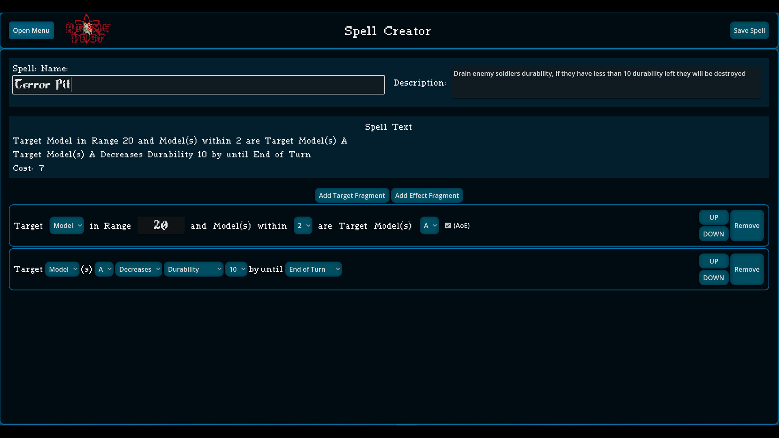Click the UP arrow for second fragment
Viewport: 779px width, 438px height.
click(714, 260)
